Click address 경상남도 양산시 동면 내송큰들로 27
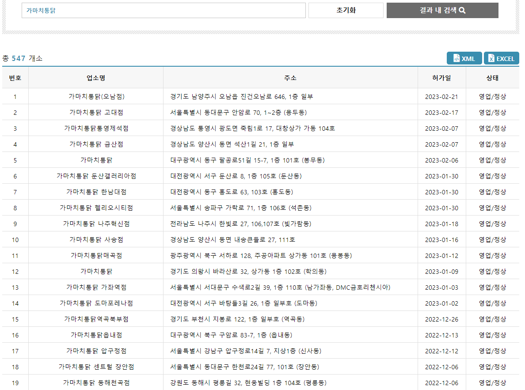This screenshot has width=525, height=390. 233,240
